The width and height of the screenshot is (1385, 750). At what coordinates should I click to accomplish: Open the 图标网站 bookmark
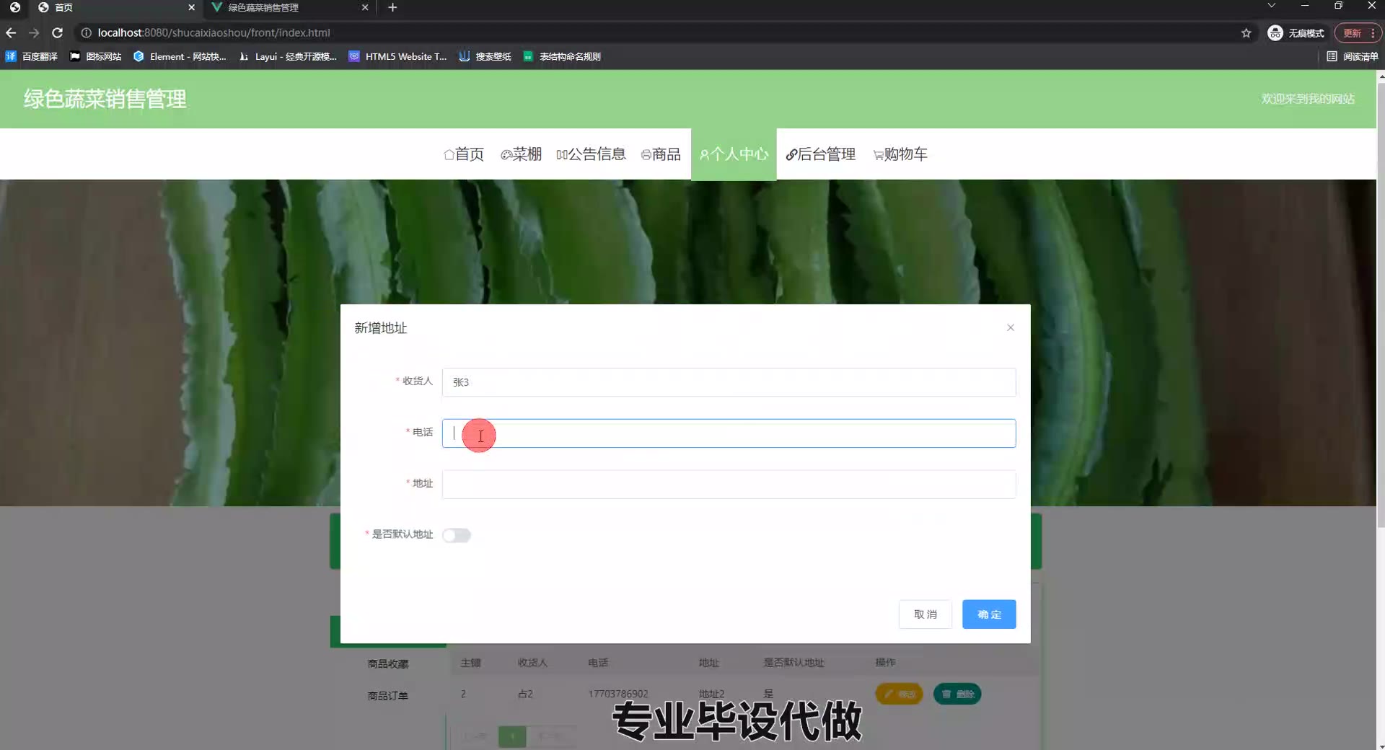(x=95, y=56)
